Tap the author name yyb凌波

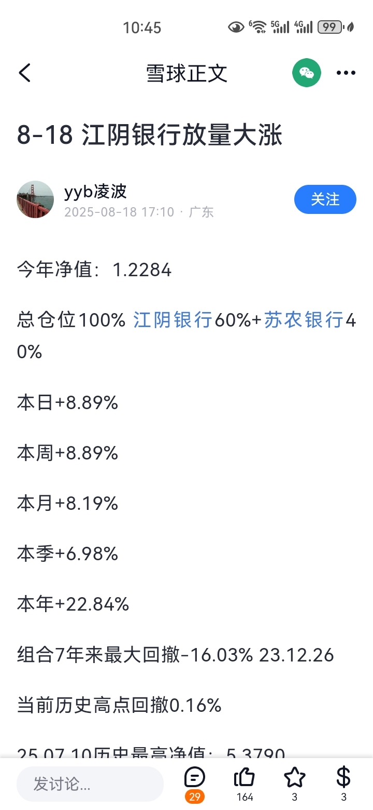95,192
